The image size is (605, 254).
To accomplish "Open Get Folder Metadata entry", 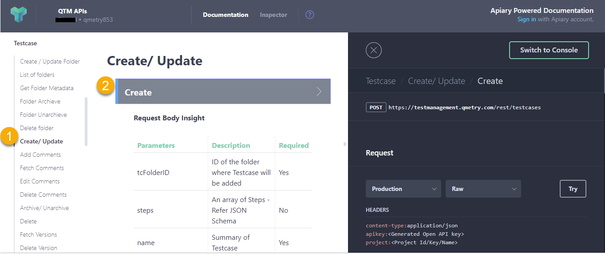I will tap(47, 88).
